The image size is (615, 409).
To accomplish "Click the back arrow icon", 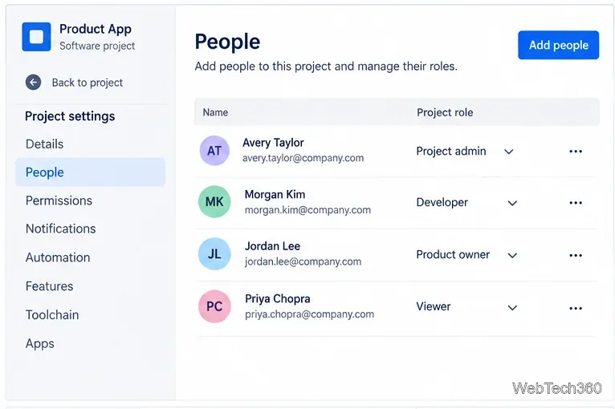I will pos(34,83).
